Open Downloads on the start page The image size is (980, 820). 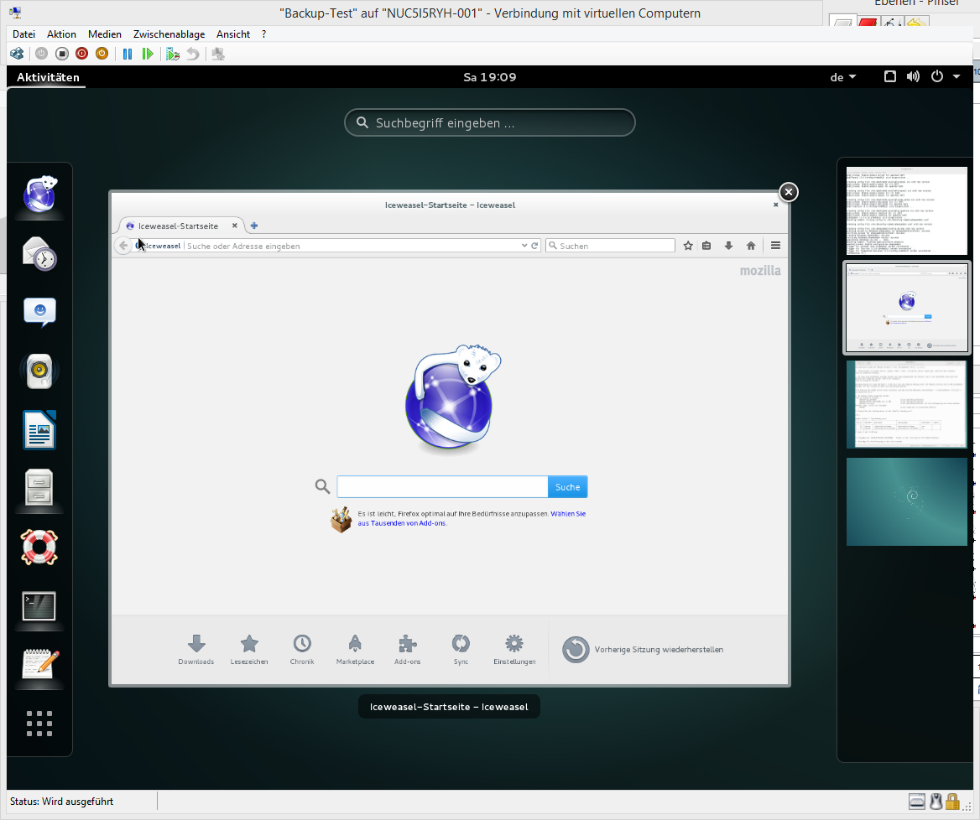click(196, 650)
